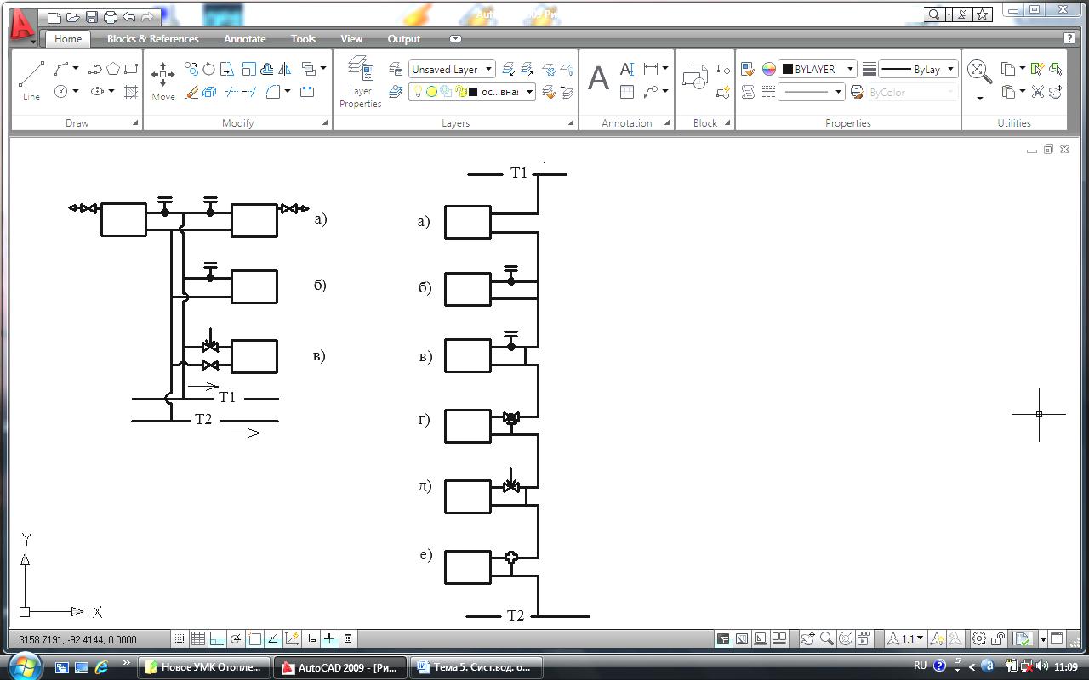This screenshot has height=680, width=1089.
Task: Open the linetype dropdown in Properties
Action: point(812,92)
